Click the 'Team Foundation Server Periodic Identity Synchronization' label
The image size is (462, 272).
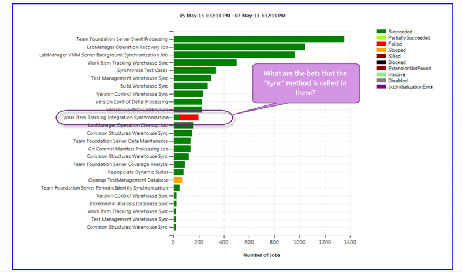pyautogui.click(x=105, y=188)
